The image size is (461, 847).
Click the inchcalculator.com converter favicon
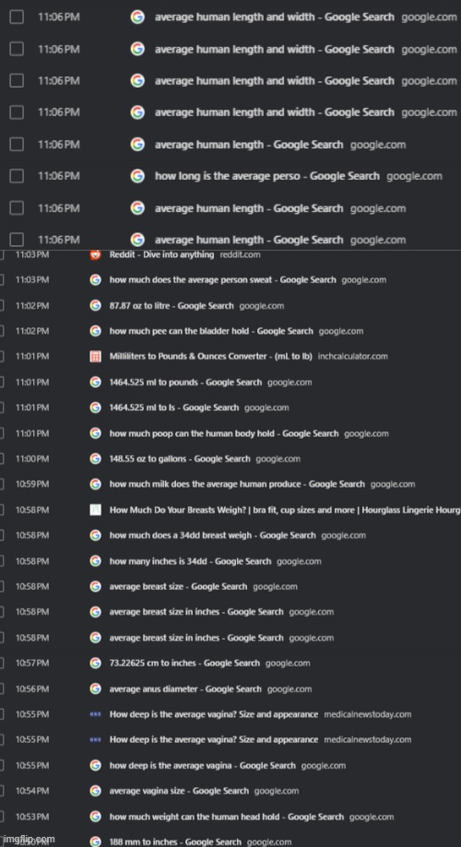coord(95,357)
